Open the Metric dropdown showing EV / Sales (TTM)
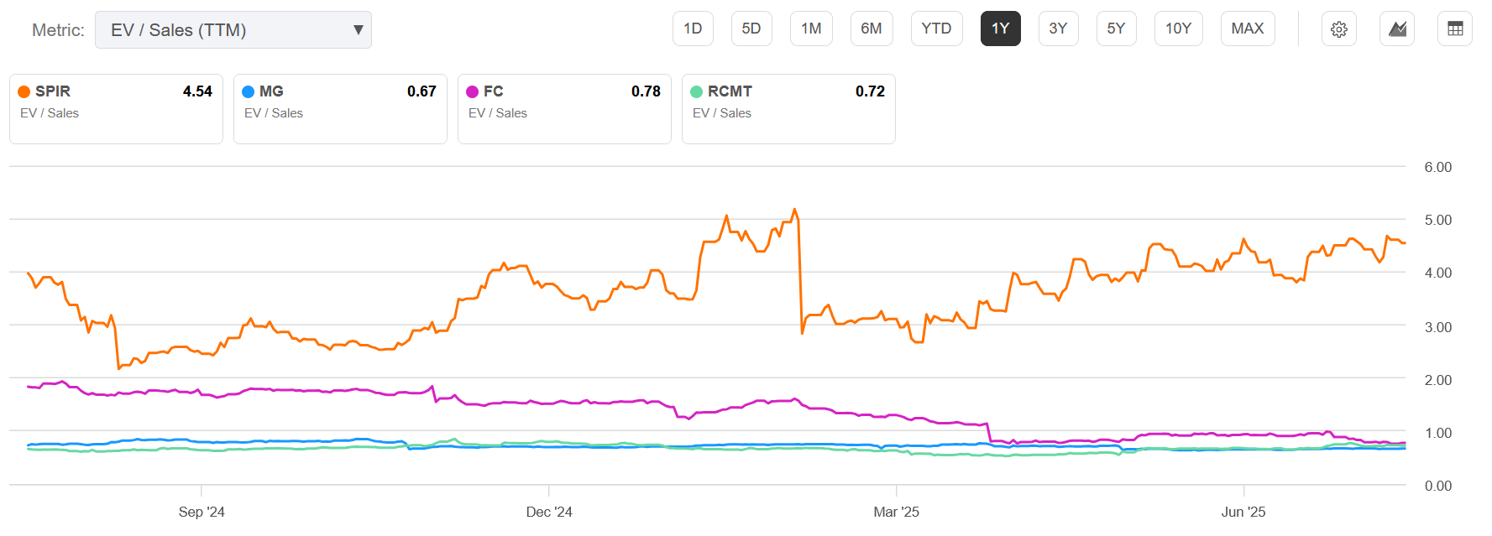The image size is (1492, 536). [x=233, y=29]
